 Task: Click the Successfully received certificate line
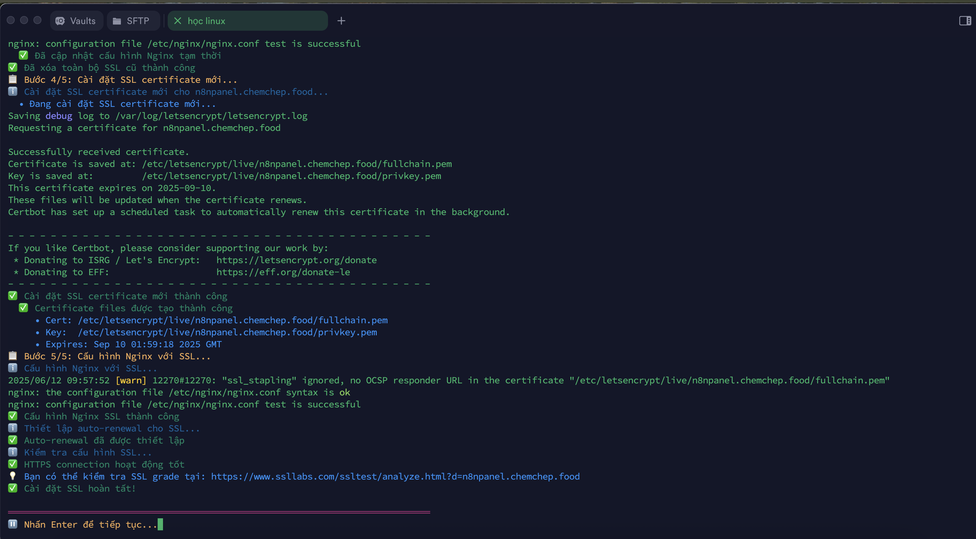(99, 152)
